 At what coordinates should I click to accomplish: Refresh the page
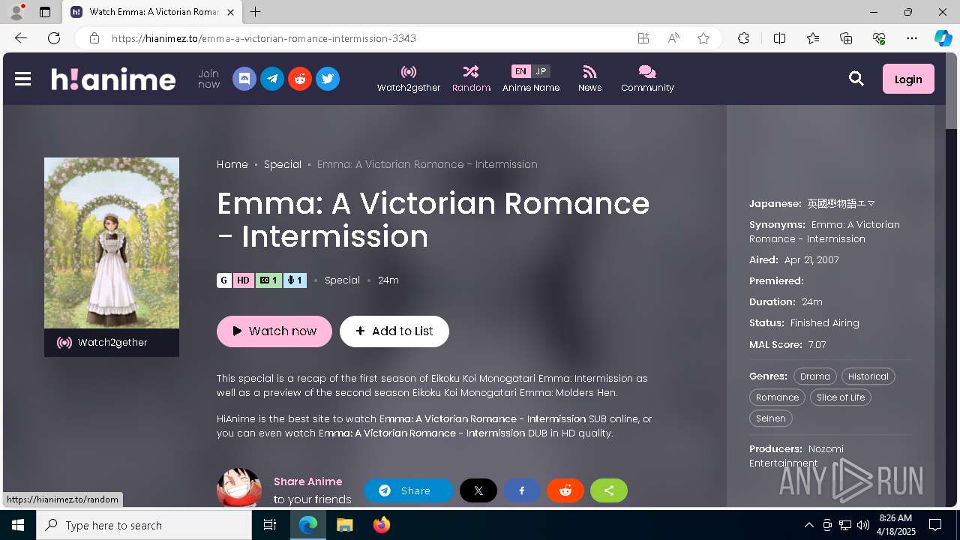coord(54,38)
